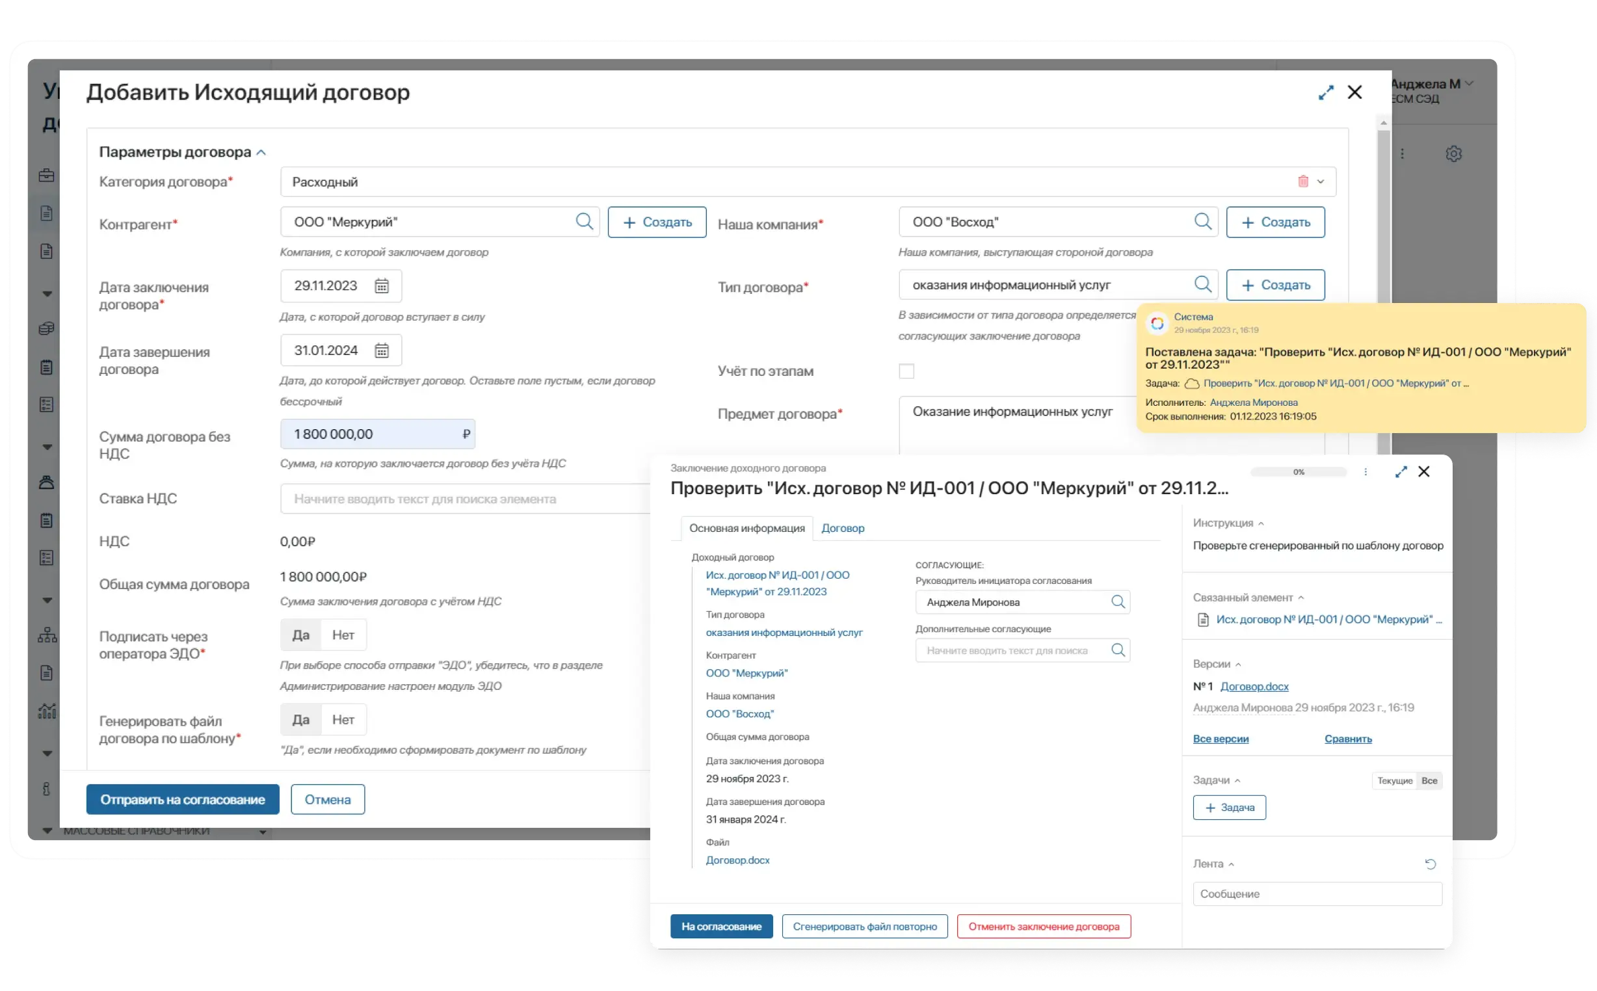Viewport: 1597px width, 991px height.
Task: Click the Отправить на согласование button
Action: coord(183,800)
